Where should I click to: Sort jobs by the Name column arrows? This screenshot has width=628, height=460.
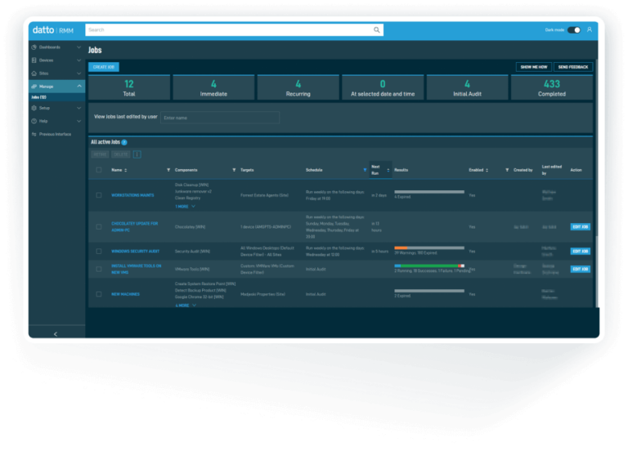126,170
